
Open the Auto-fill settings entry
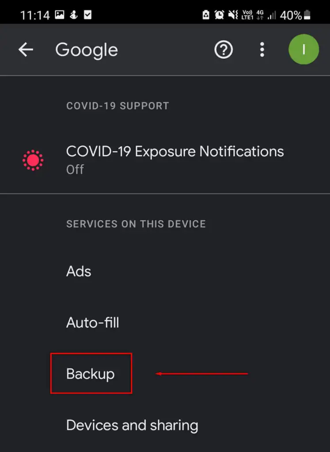tap(165, 322)
